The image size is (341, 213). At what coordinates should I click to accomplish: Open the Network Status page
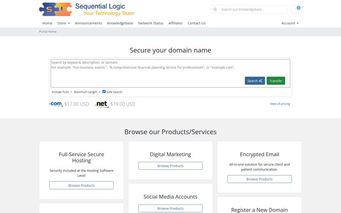point(151,23)
